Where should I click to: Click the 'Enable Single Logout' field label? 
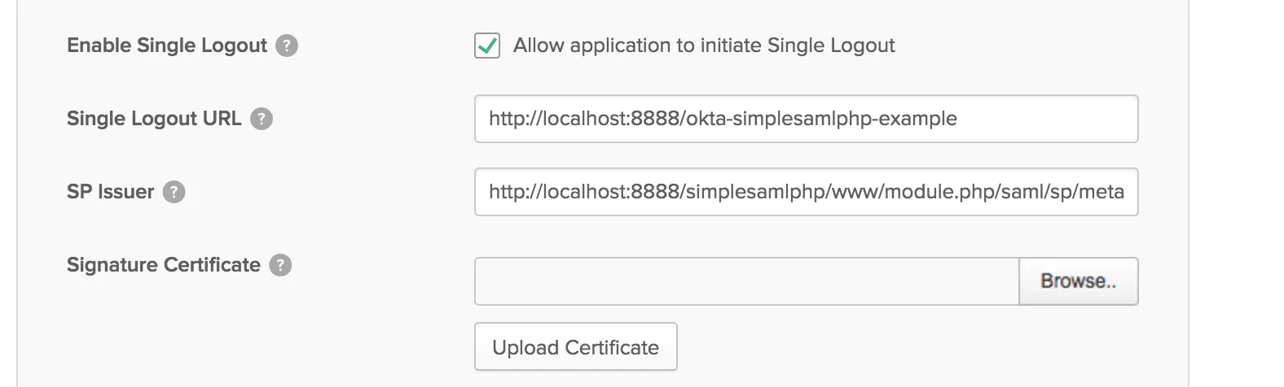(x=167, y=46)
